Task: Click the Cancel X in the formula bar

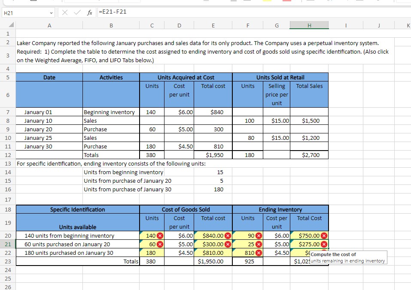Action: (x=66, y=12)
